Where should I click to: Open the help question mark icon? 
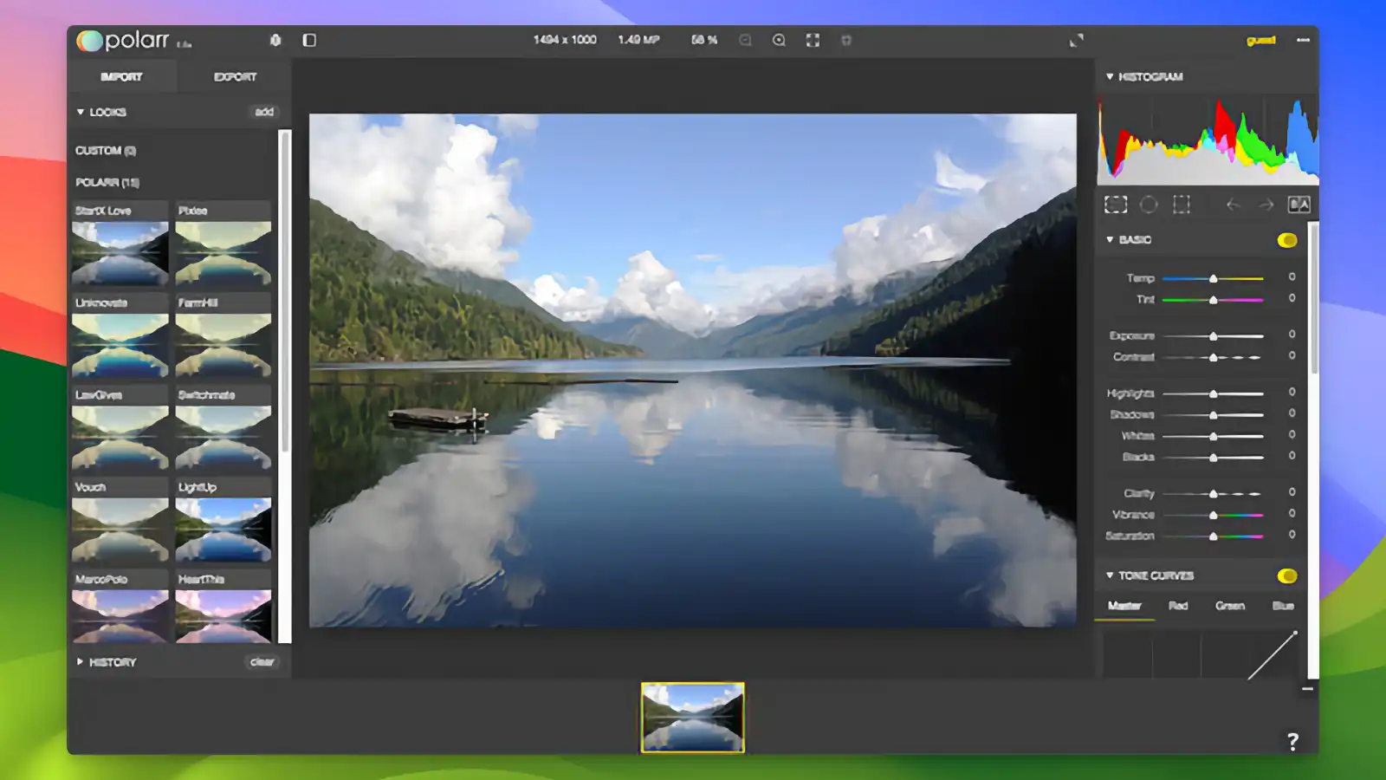pyautogui.click(x=1292, y=741)
